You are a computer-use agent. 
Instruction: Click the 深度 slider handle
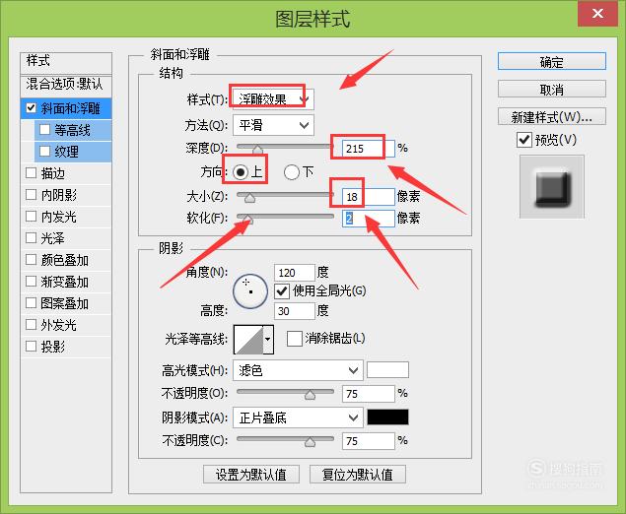click(257, 149)
